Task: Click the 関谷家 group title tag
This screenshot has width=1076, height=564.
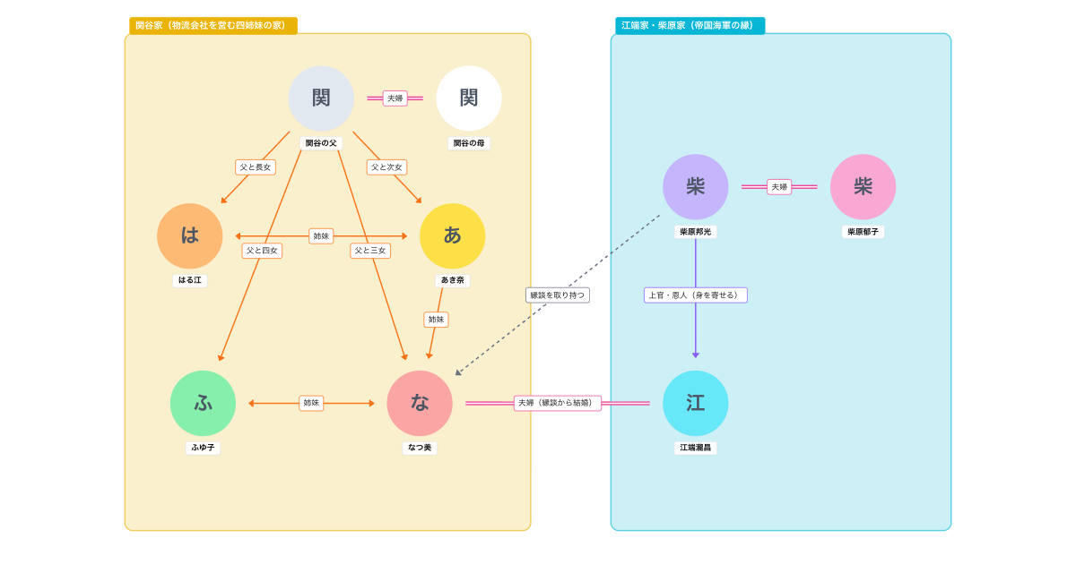Action: 213,26
